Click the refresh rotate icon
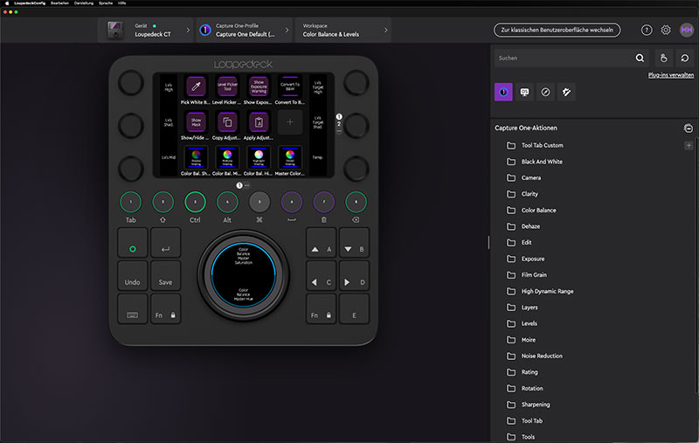This screenshot has height=443, width=699. point(685,58)
